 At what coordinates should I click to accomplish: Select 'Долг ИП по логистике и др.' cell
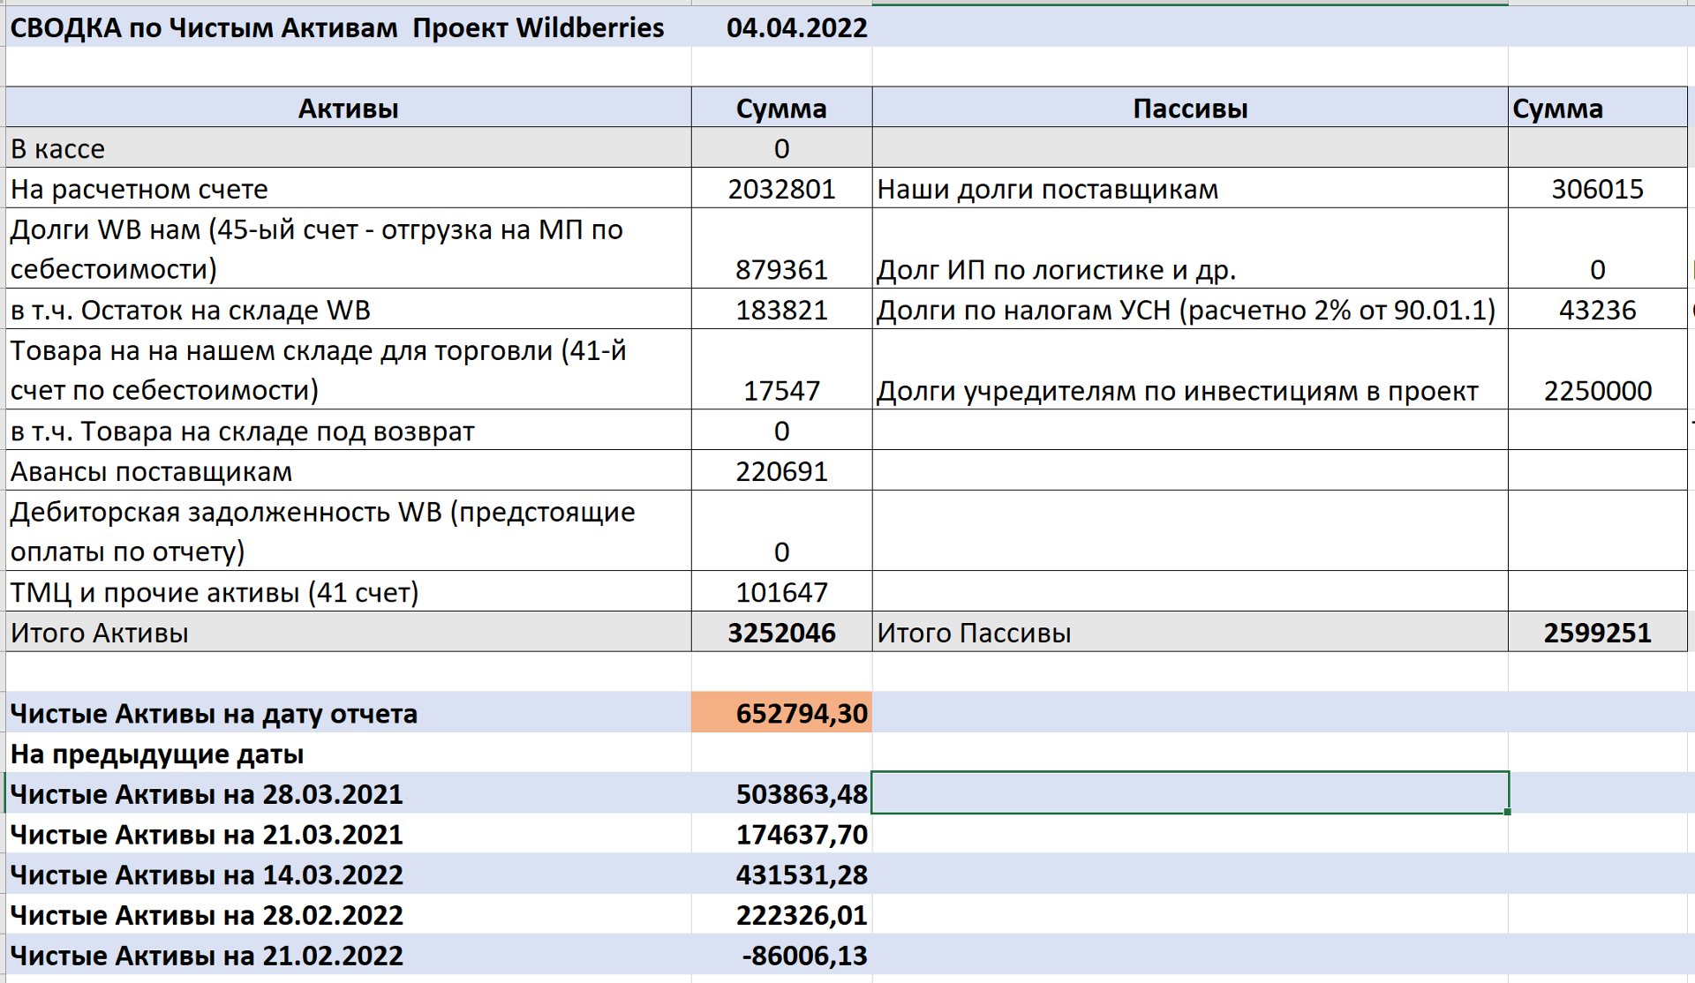click(x=1190, y=249)
